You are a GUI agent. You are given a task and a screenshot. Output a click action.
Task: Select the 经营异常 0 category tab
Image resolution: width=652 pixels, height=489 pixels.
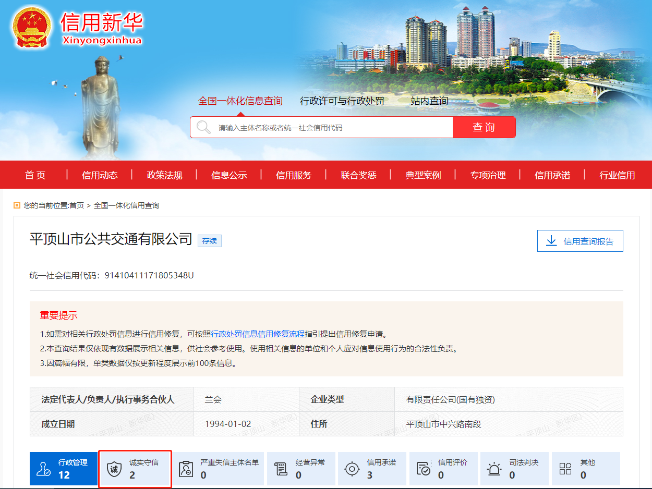pos(301,469)
